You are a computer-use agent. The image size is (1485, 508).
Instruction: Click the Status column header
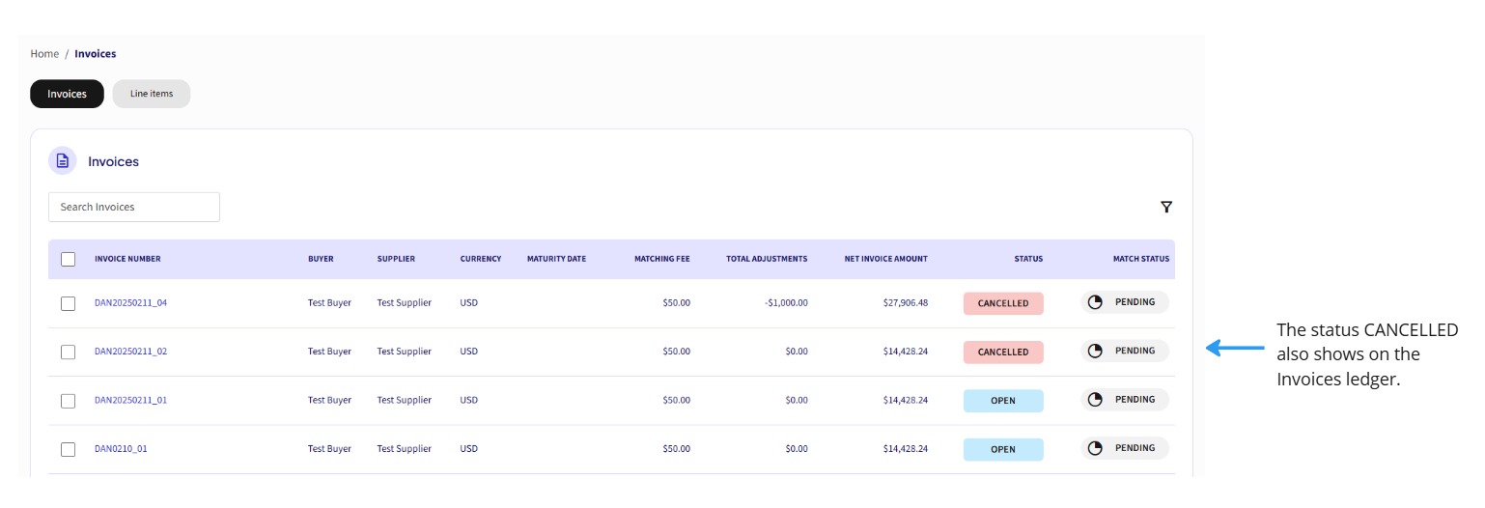tap(1028, 259)
